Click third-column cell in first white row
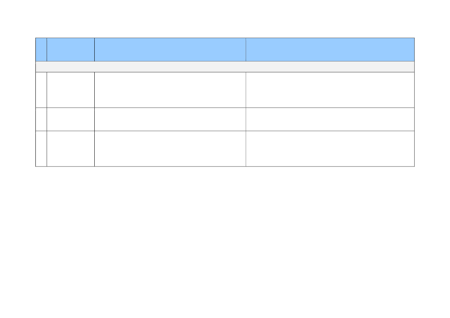The height and width of the screenshot is (318, 450). click(170, 90)
